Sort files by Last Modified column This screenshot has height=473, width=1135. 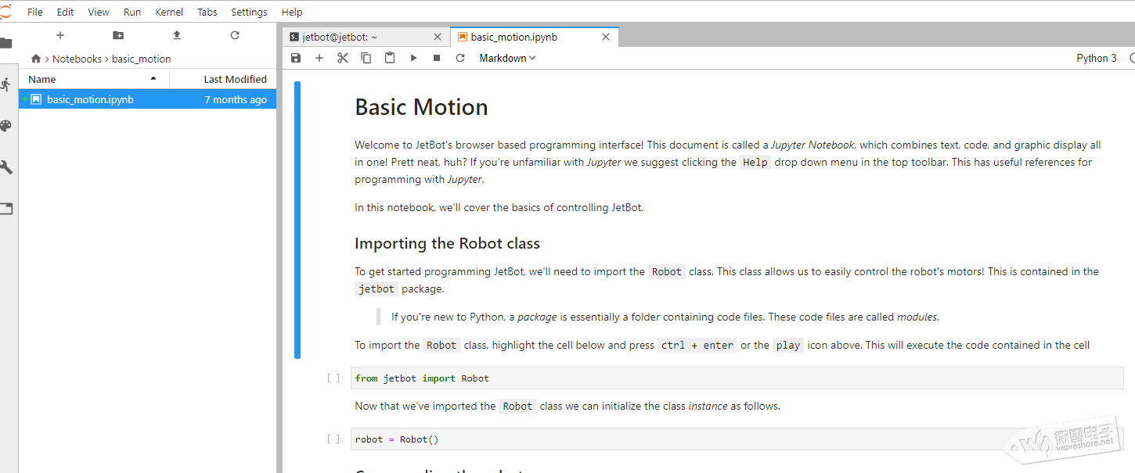(x=235, y=79)
